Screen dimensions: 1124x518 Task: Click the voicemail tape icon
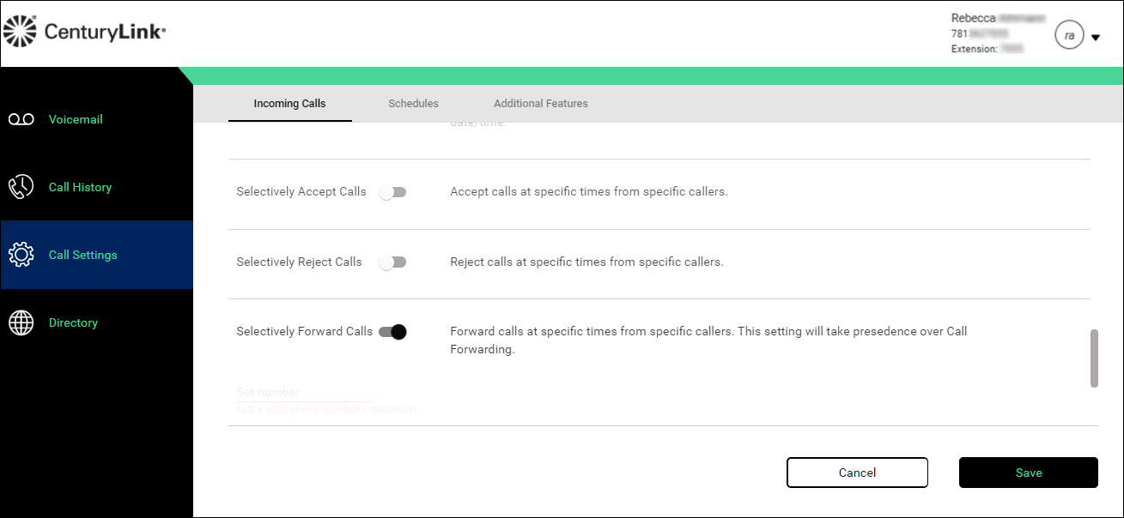tap(21, 119)
